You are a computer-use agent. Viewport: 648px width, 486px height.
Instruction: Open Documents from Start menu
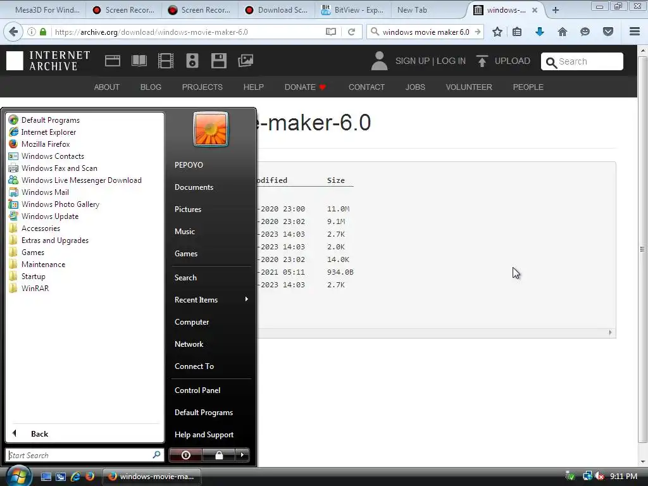click(x=194, y=187)
